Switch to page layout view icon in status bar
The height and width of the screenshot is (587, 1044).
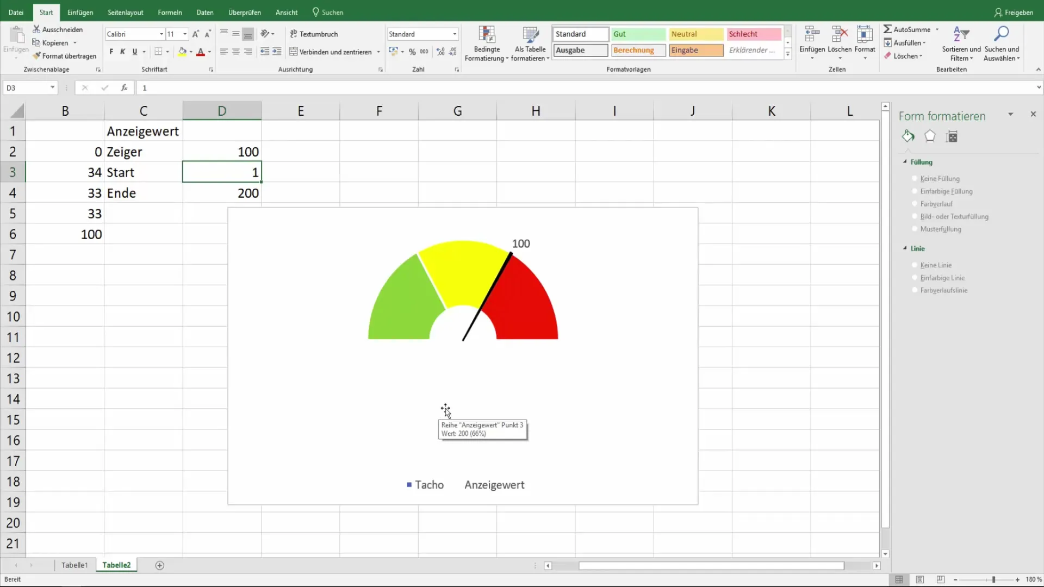920,579
